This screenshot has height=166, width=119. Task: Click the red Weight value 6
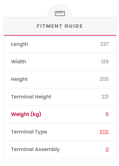pyautogui.click(x=107, y=114)
